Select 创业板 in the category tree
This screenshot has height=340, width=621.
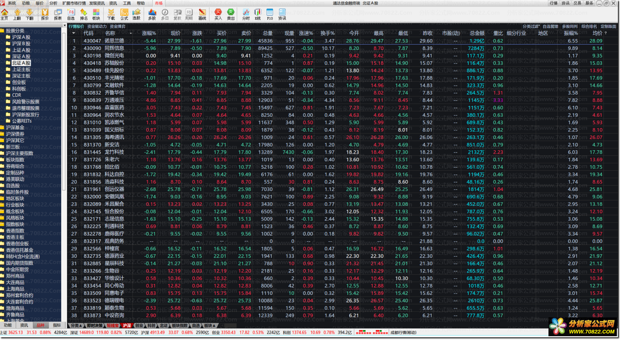point(19,82)
